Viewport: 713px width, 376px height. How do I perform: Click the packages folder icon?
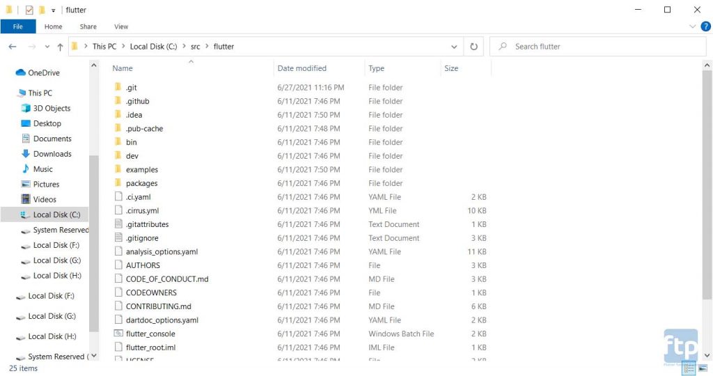pos(118,182)
